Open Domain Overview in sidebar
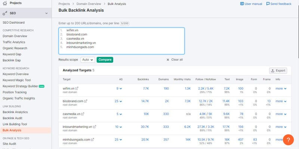This screenshot has width=299, height=149. tap(15, 36)
